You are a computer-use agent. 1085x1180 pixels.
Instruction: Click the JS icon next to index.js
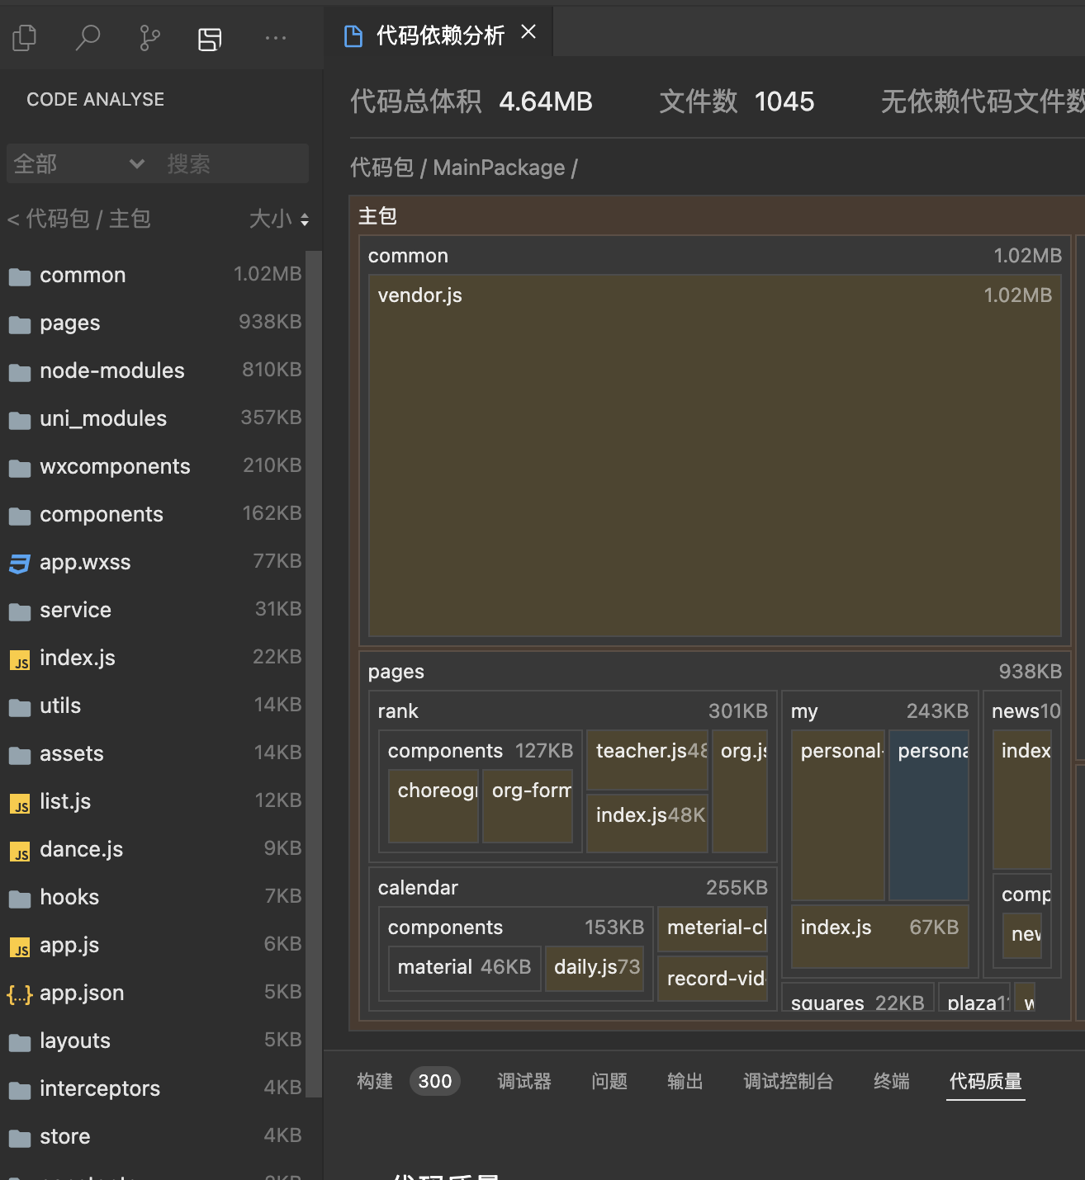pyautogui.click(x=18, y=658)
